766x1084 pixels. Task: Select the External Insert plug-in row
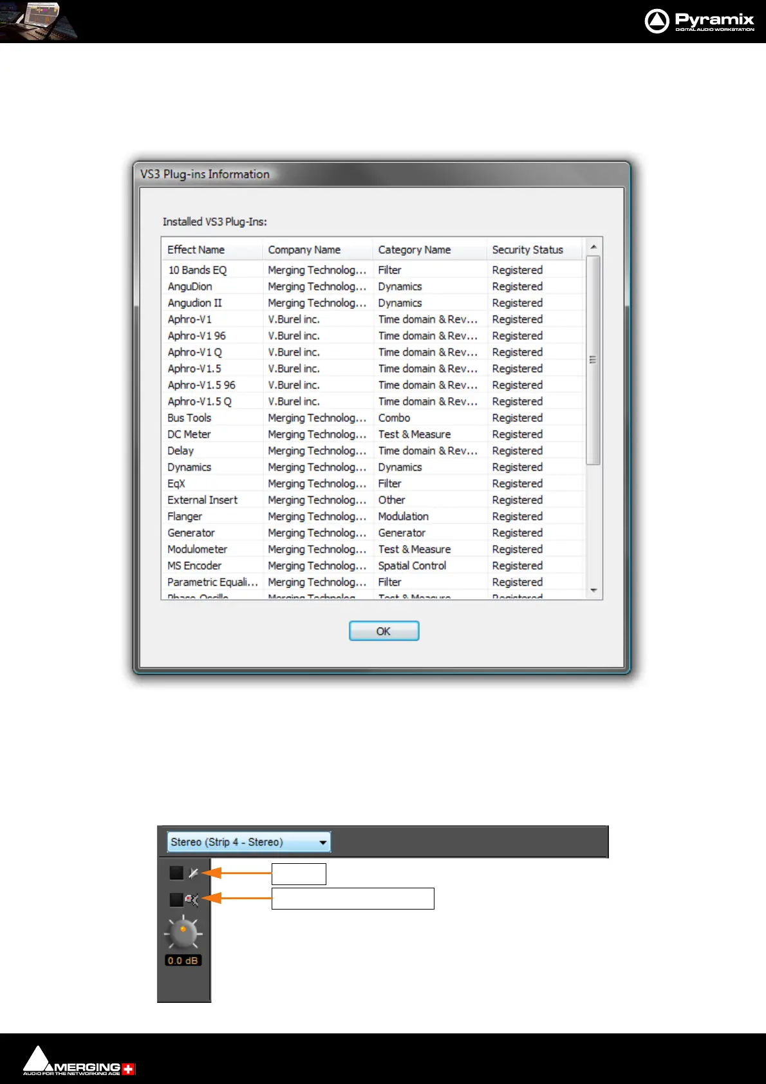tap(373, 500)
